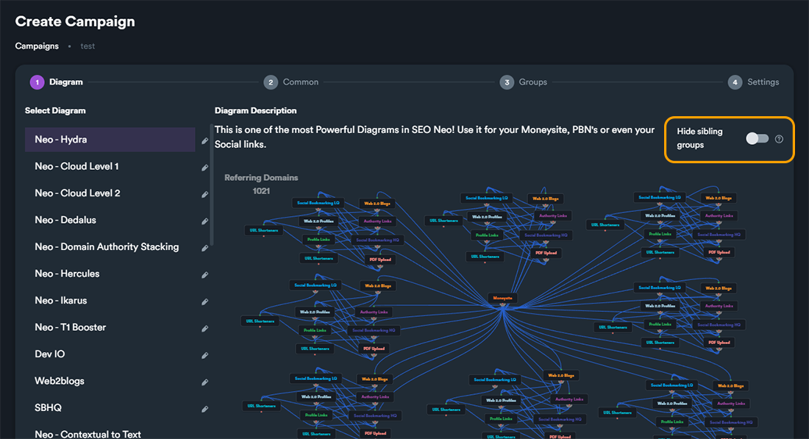Image resolution: width=809 pixels, height=439 pixels.
Task: Select Neo - Cloud Level 2 diagram
Action: click(77, 193)
